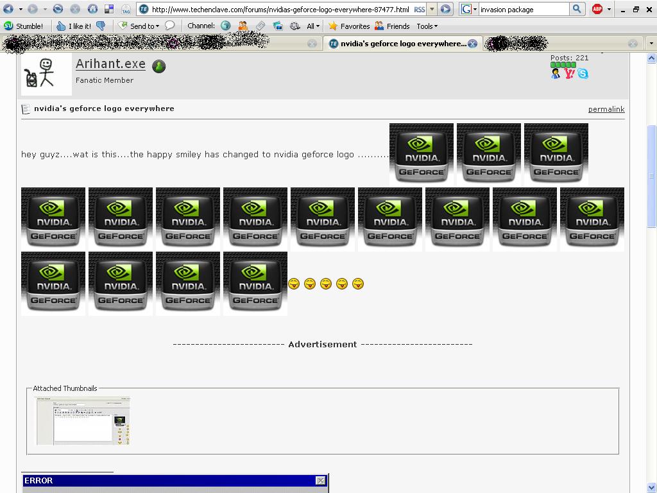Click the green reputation bar under Posts: 221

[x=563, y=65]
